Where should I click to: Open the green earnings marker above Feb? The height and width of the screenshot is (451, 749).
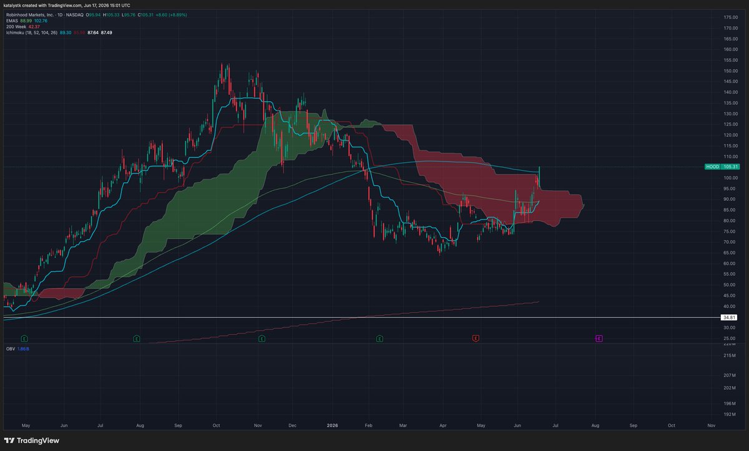point(379,338)
